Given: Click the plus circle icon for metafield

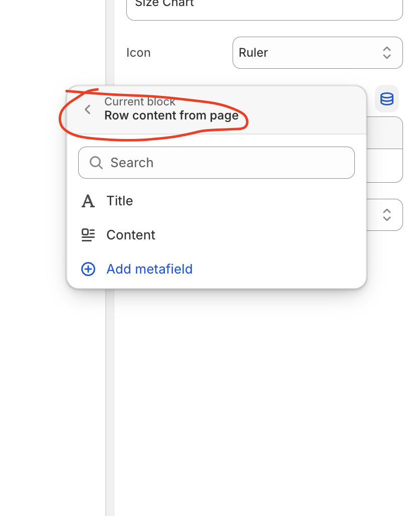Looking at the screenshot, I should 88,269.
